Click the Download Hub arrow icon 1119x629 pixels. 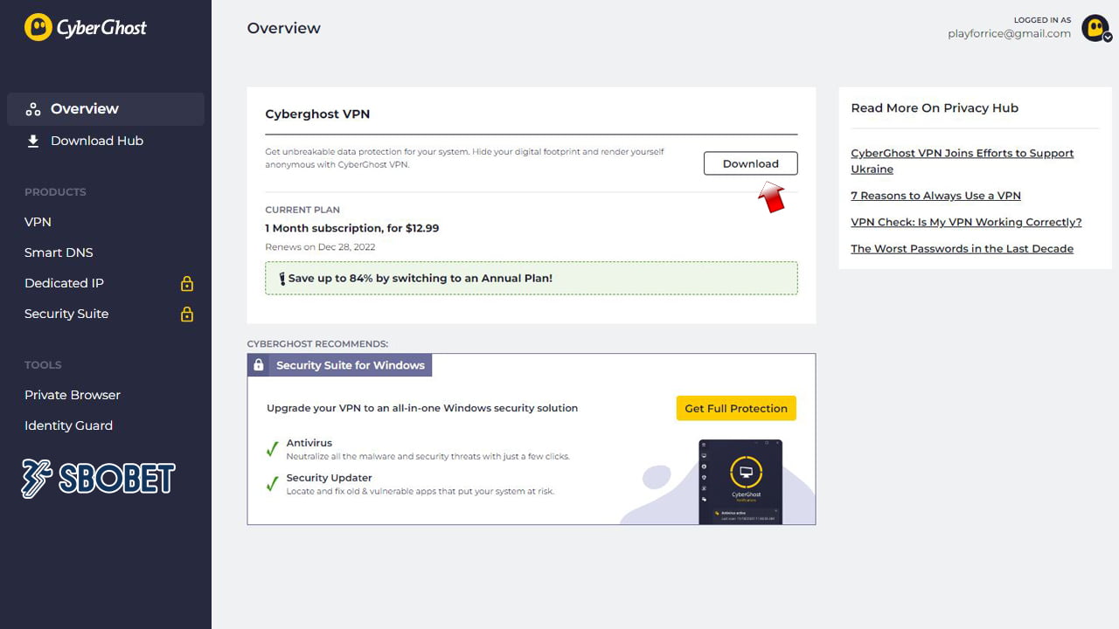[33, 141]
